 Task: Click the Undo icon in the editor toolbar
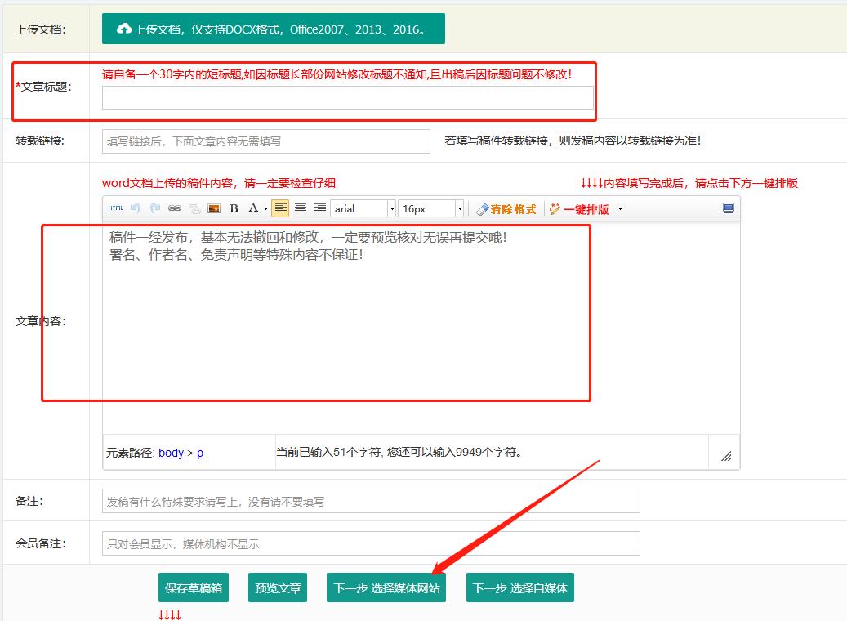135,208
